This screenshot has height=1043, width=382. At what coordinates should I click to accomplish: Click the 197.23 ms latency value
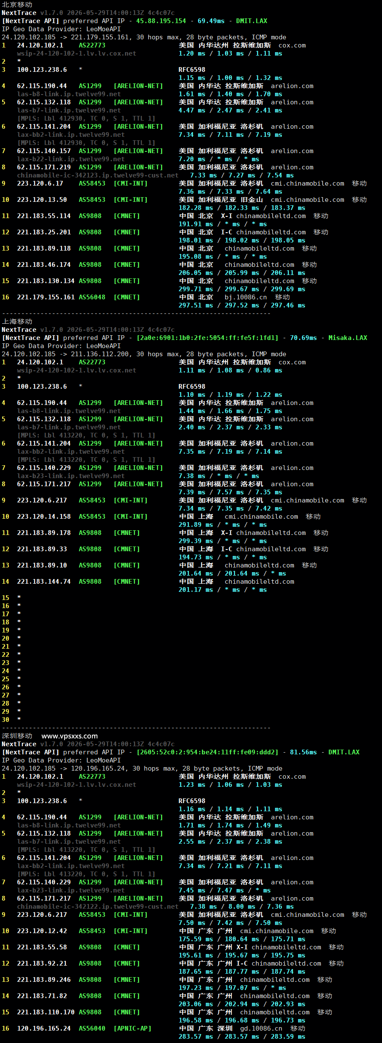196,987
